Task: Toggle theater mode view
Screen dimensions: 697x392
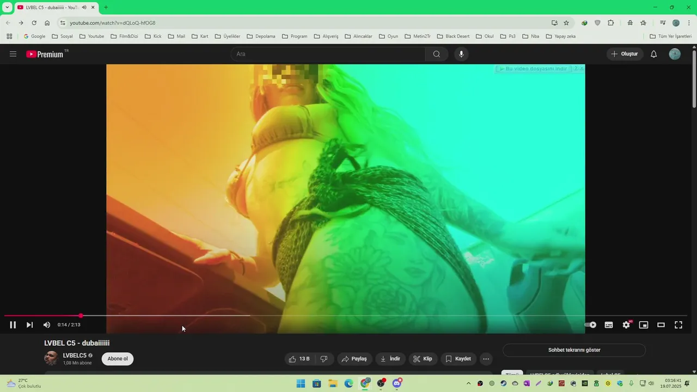Action: pos(661,325)
